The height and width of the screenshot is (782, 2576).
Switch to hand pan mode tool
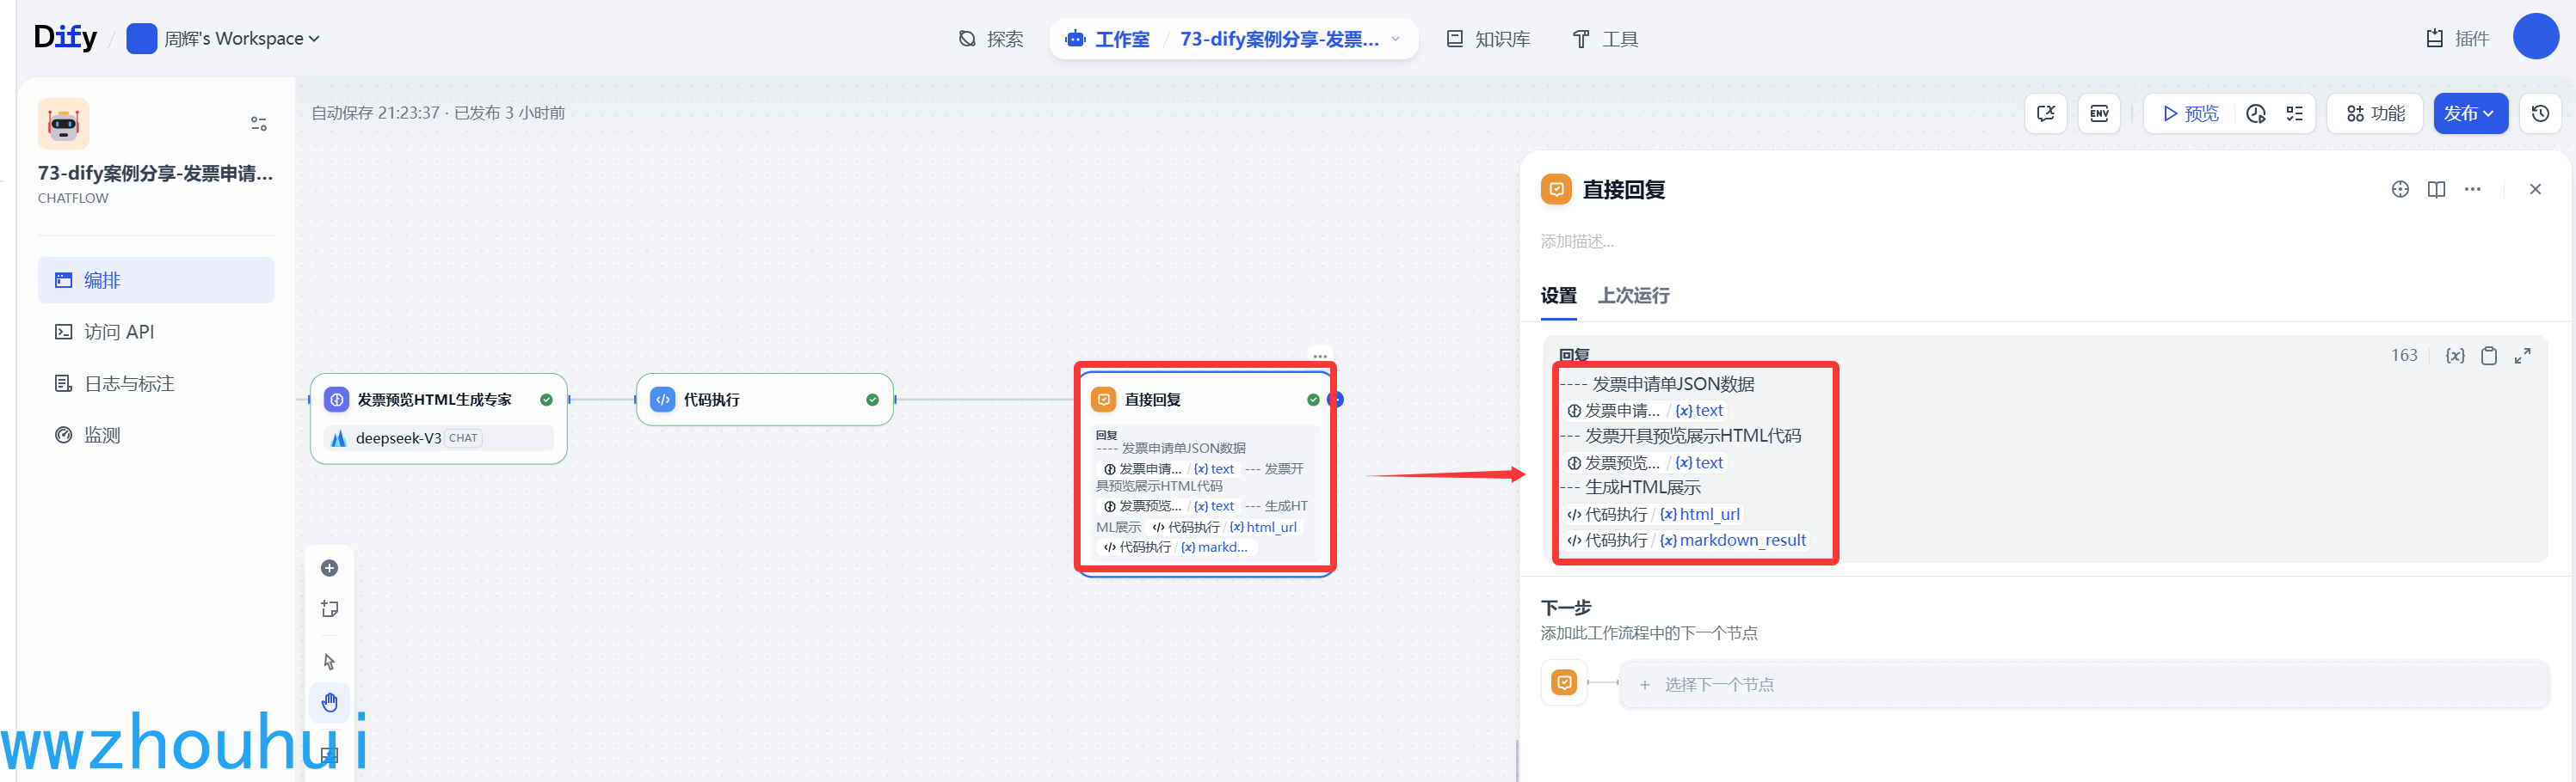pyautogui.click(x=329, y=702)
